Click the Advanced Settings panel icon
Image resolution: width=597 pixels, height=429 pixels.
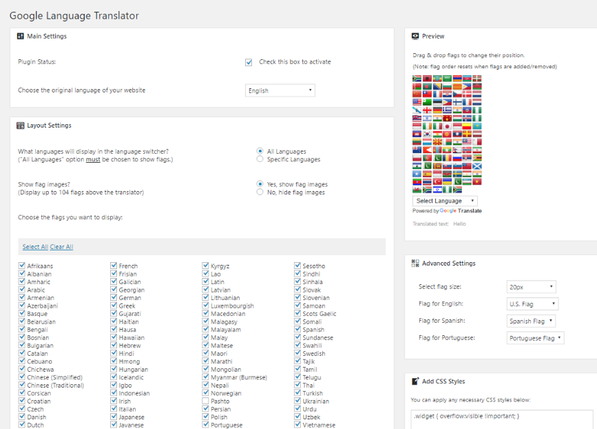415,263
